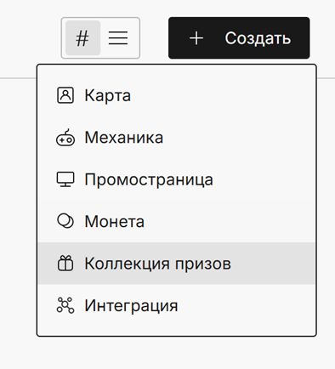Collapse the create dropdown via the black Создать button
This screenshot has height=369, width=335.
(x=239, y=38)
